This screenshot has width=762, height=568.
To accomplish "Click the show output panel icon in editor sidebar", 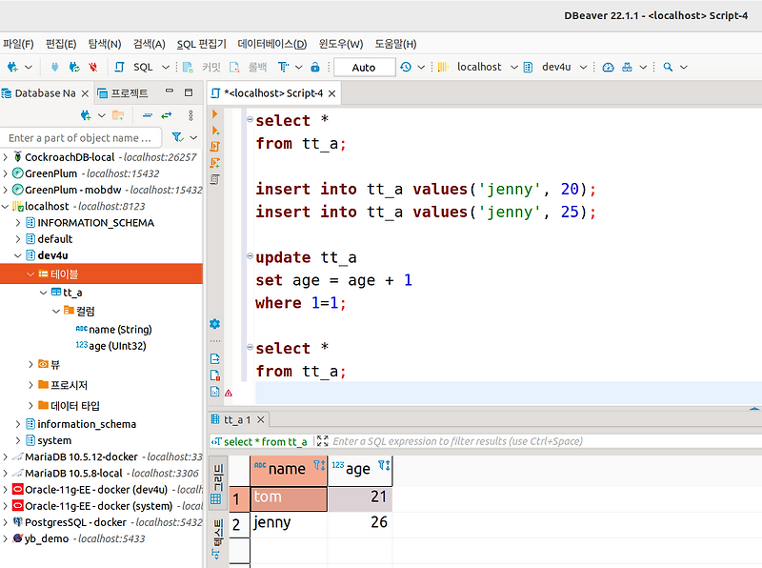I will (x=215, y=359).
